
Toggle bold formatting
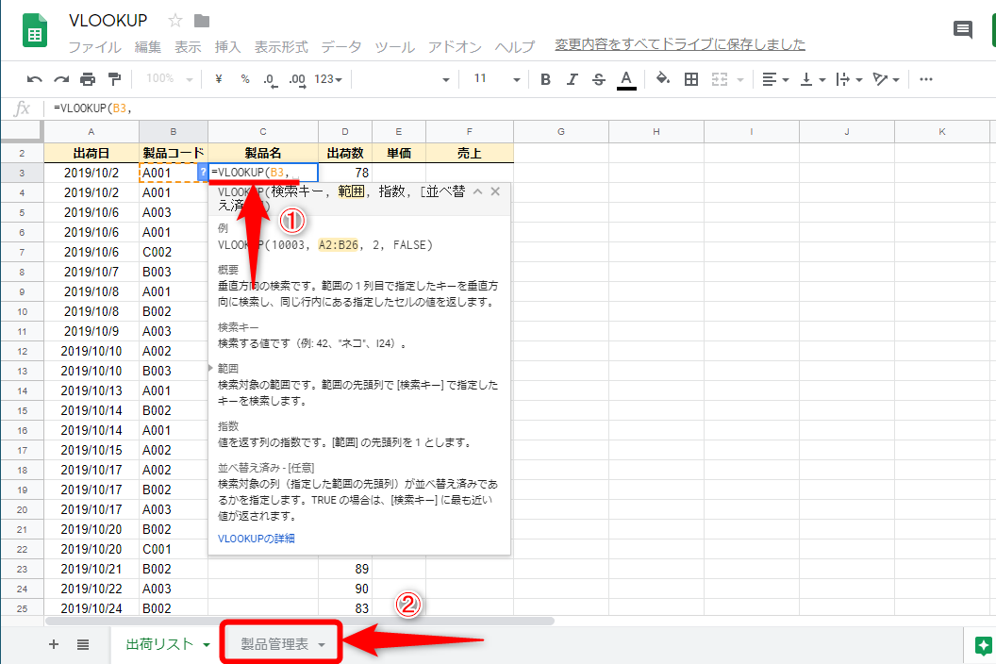pos(544,79)
